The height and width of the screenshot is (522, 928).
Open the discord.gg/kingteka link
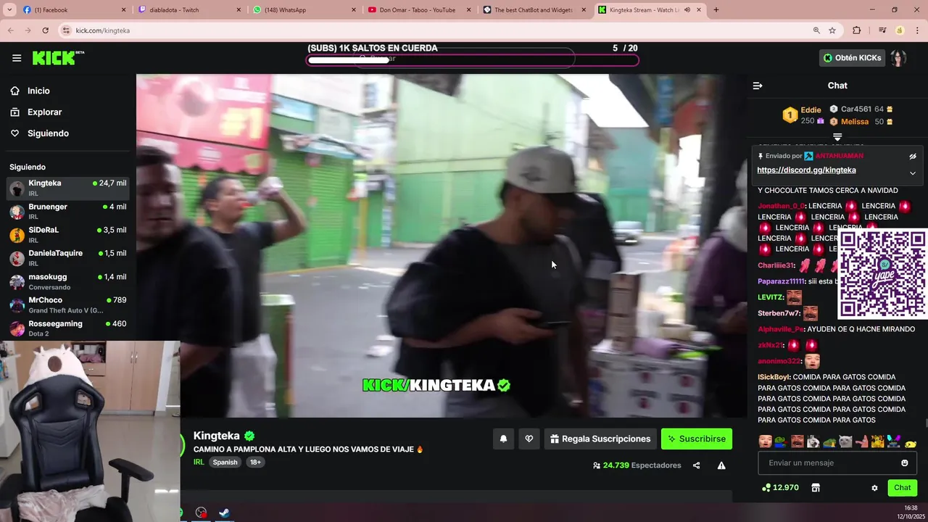coord(806,170)
